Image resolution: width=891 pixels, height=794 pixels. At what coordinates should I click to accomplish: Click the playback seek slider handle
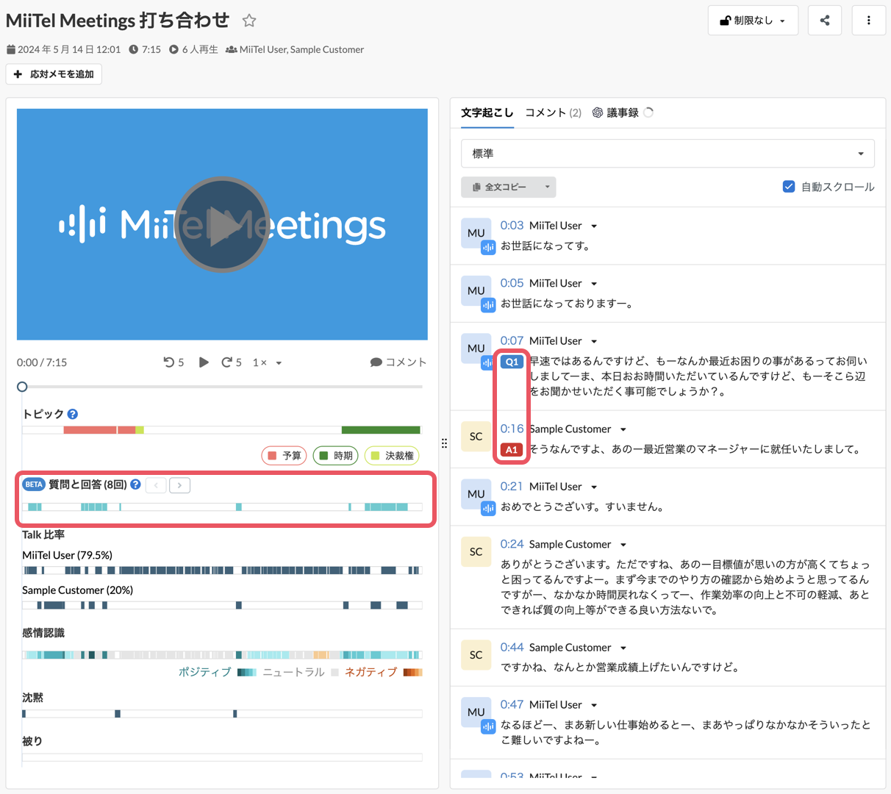point(22,387)
